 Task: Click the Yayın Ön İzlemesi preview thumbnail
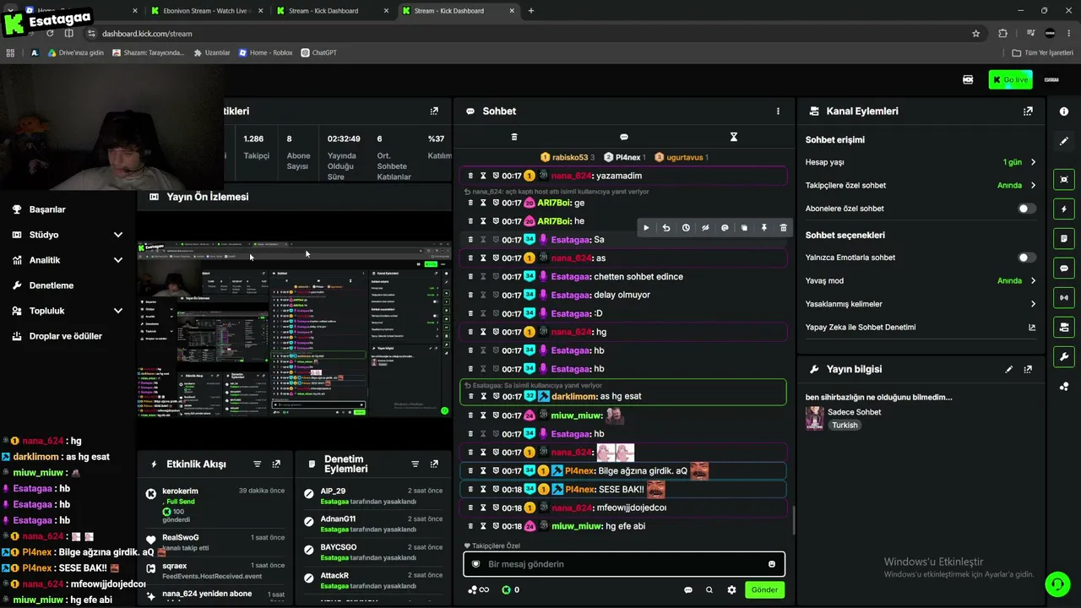click(x=295, y=328)
